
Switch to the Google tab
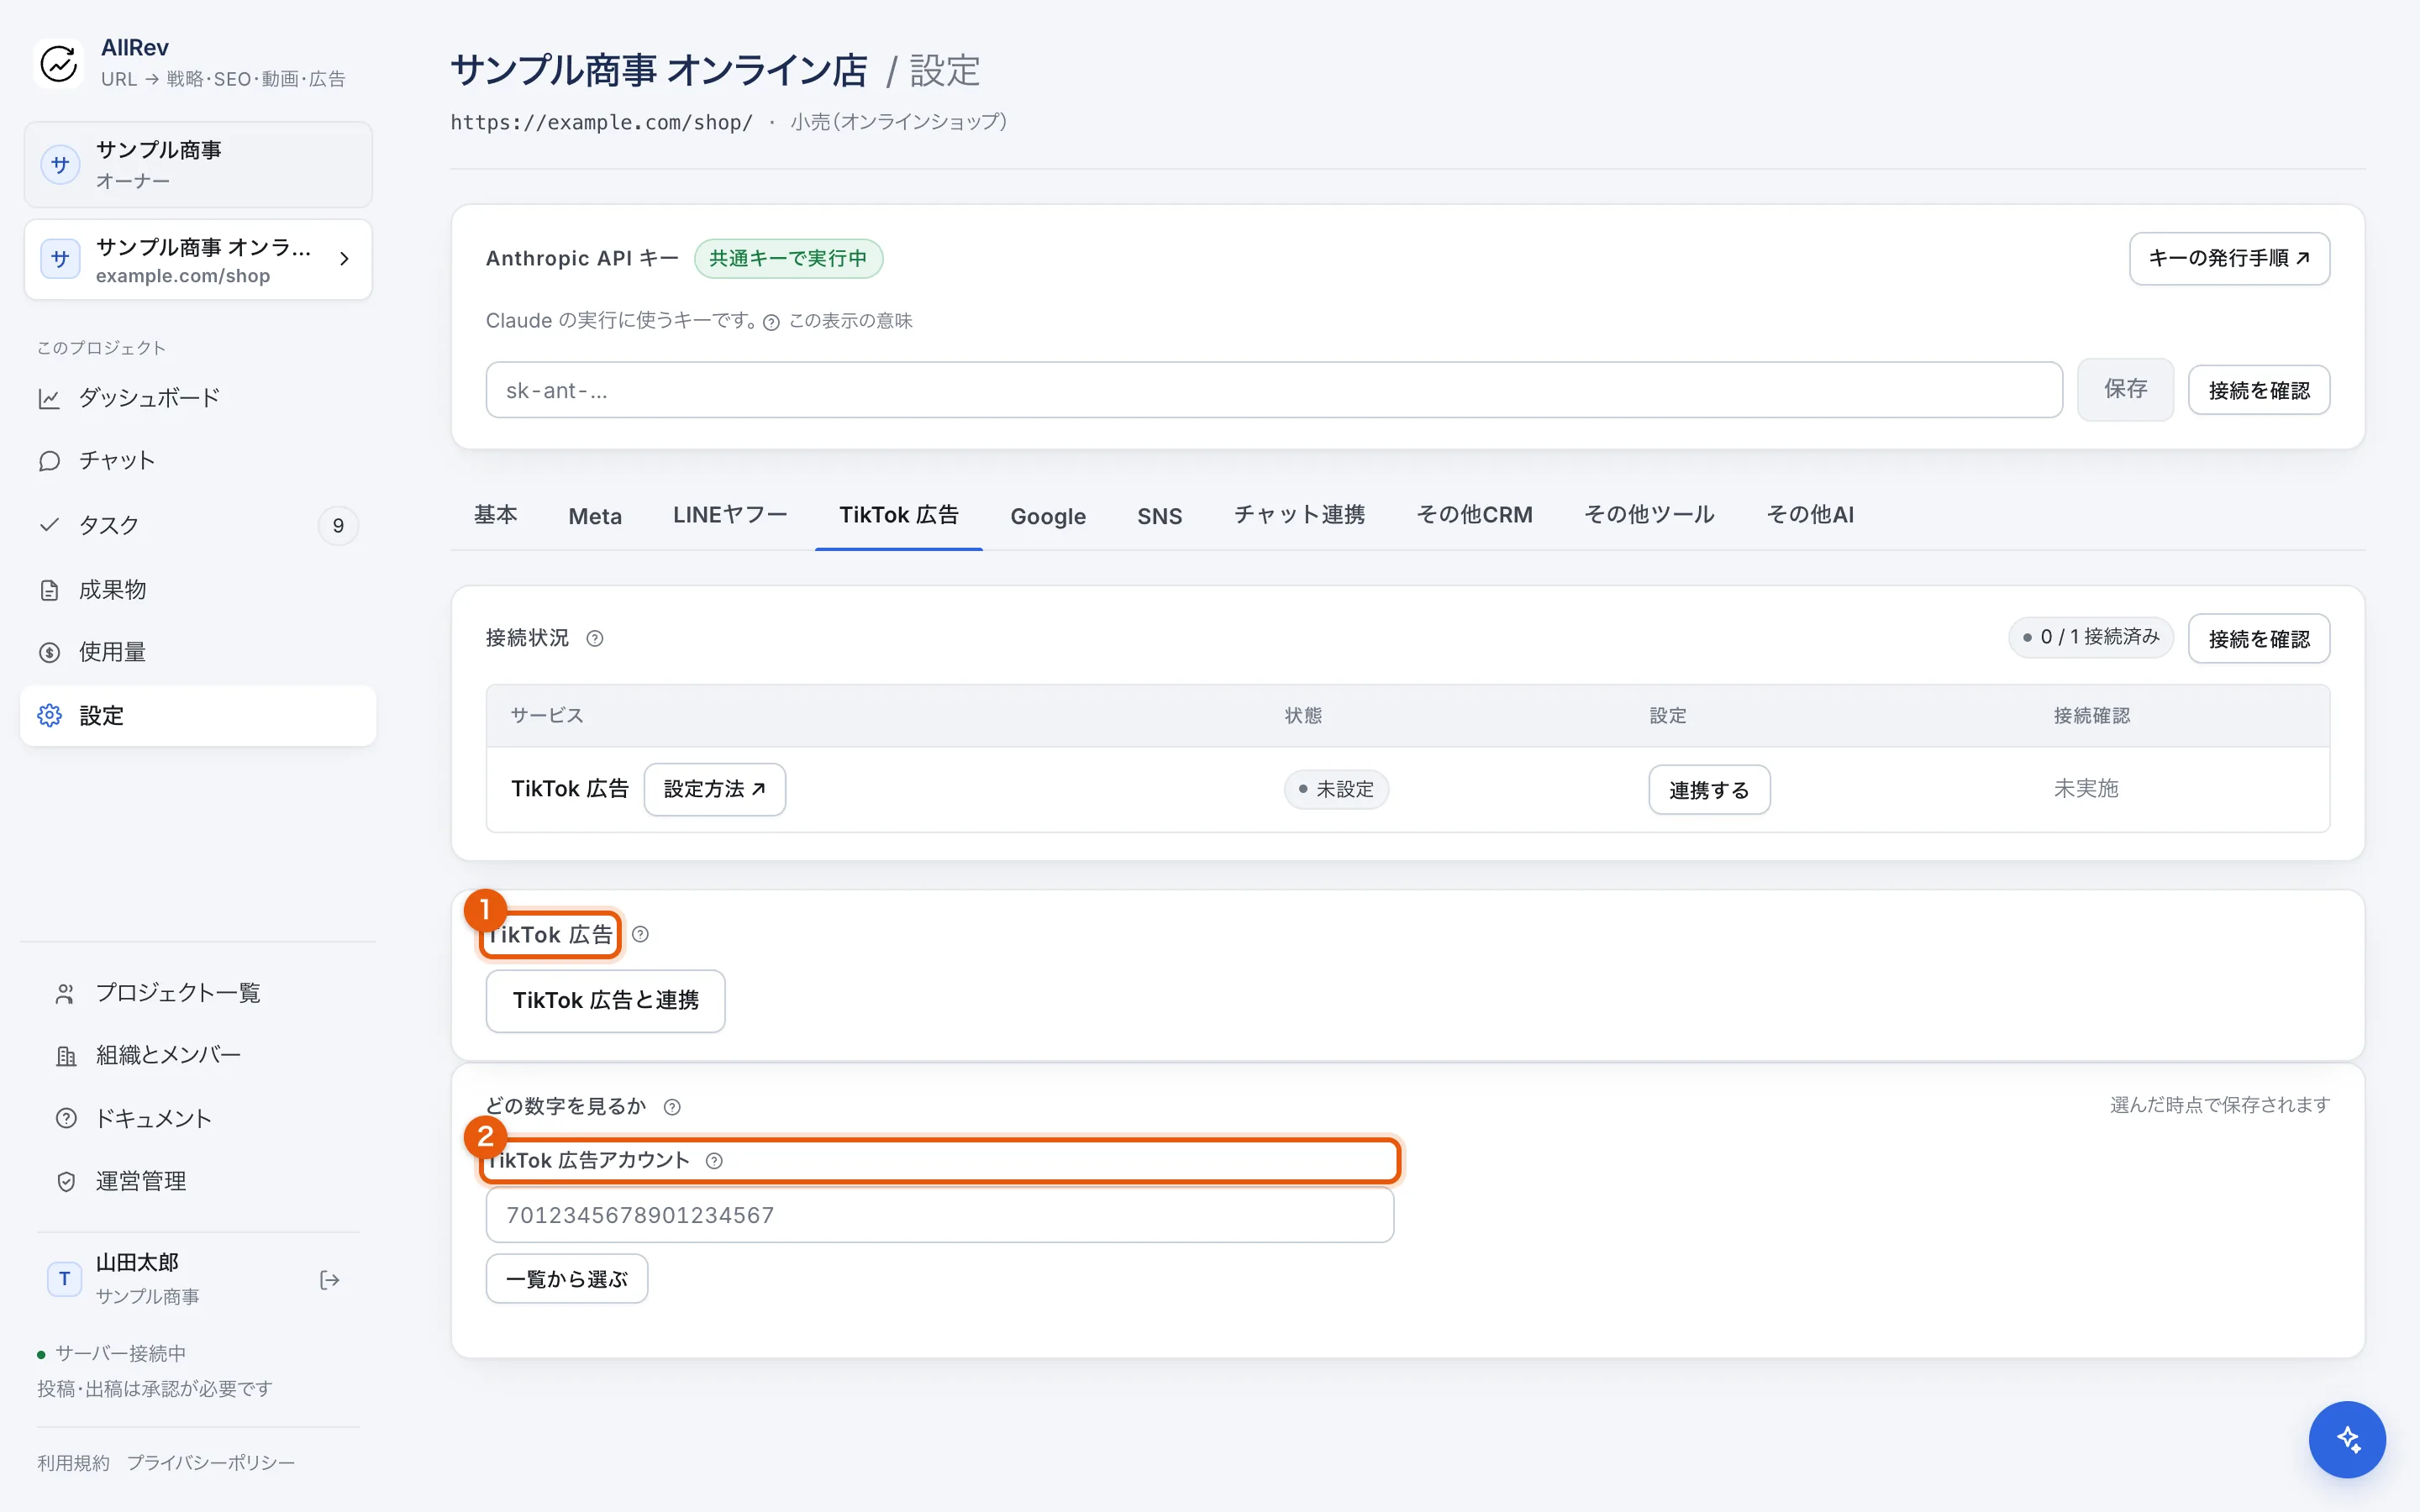pyautogui.click(x=1048, y=516)
